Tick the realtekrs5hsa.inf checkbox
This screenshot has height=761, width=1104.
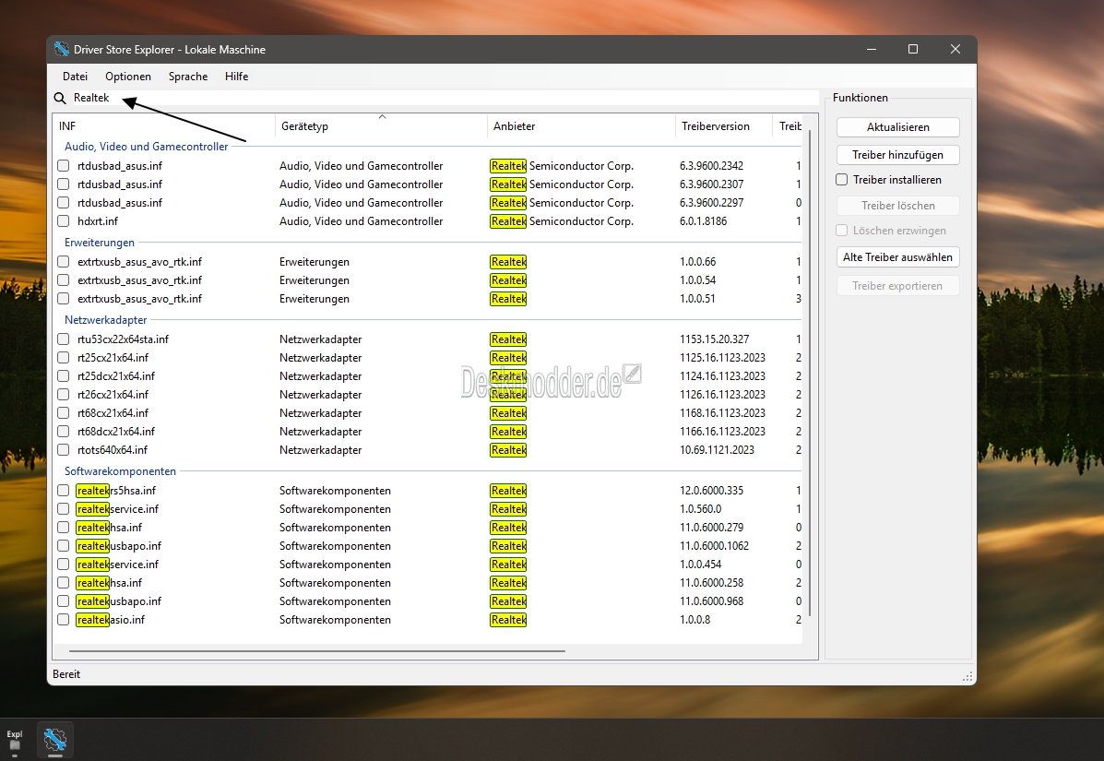click(x=64, y=491)
